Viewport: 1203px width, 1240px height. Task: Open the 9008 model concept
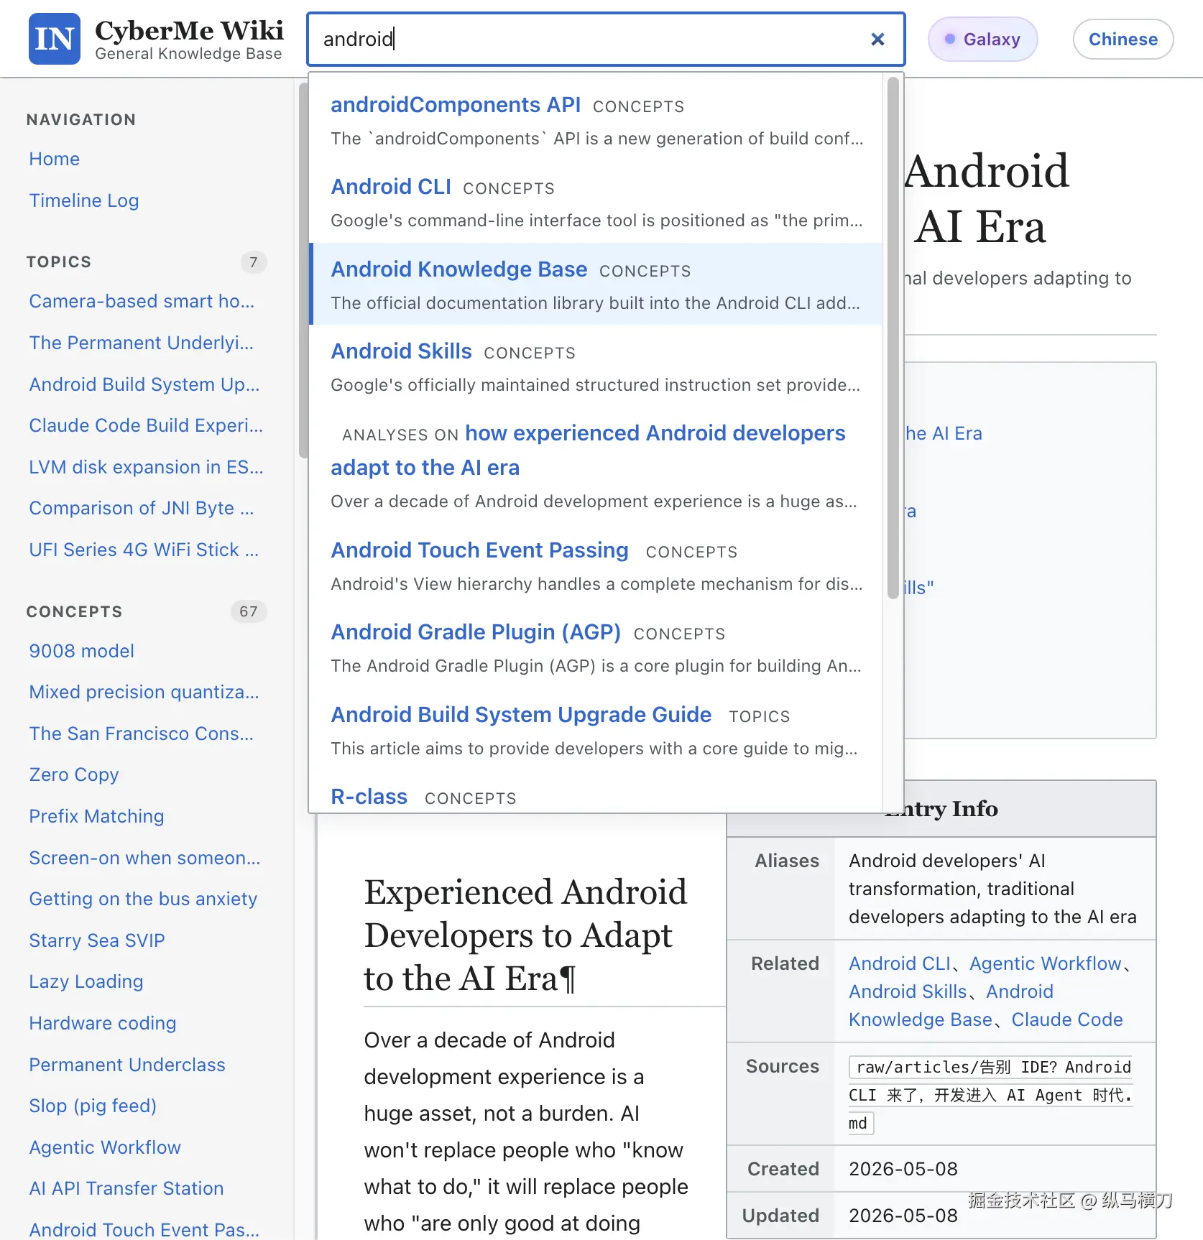point(82,651)
